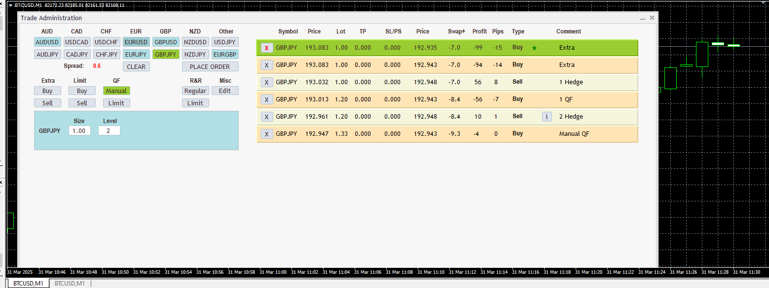Close the 2 Hedge sell trade
The image size is (769, 288).
tap(267, 117)
